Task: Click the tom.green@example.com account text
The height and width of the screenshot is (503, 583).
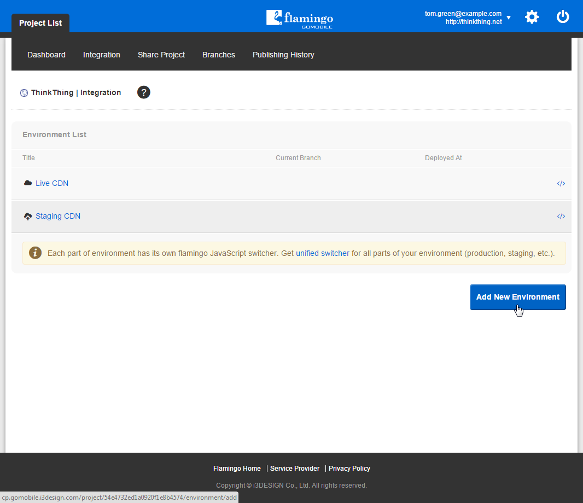Action: point(463,13)
